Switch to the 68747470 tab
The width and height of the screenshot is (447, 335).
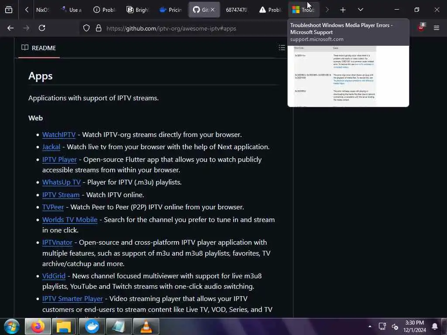click(x=236, y=10)
